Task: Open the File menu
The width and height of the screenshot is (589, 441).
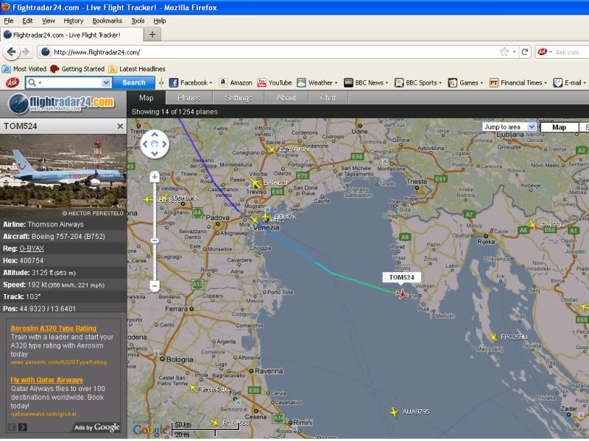Action: (8, 21)
